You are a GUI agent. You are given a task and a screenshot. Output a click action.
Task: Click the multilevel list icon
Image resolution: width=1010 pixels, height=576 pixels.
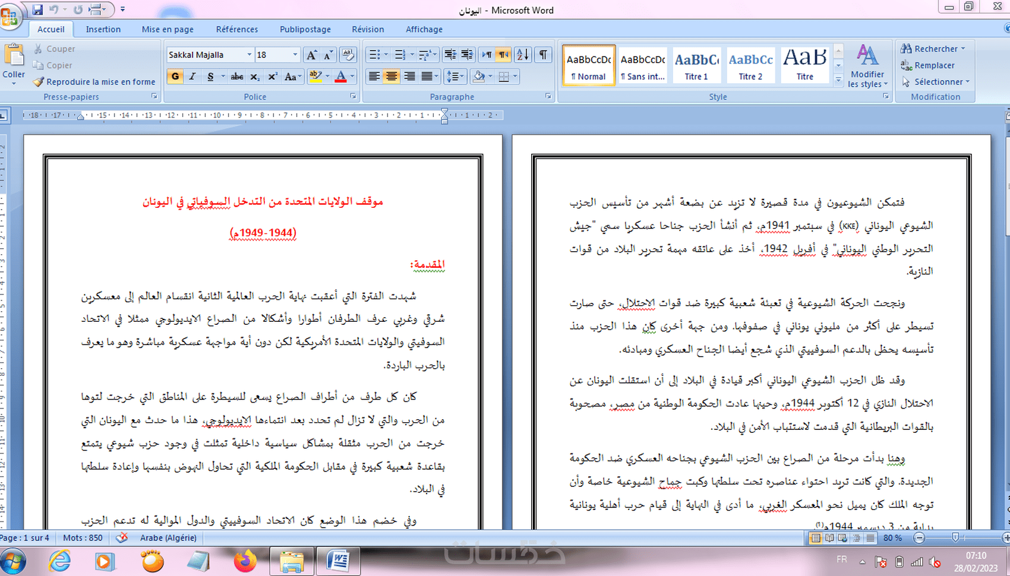point(425,55)
